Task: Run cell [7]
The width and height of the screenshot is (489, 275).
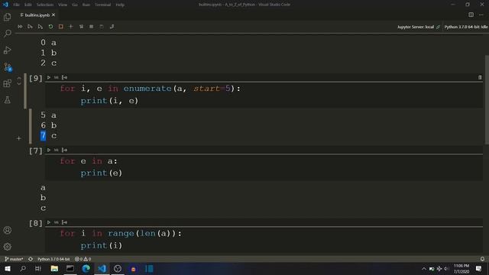Action: 49,150
